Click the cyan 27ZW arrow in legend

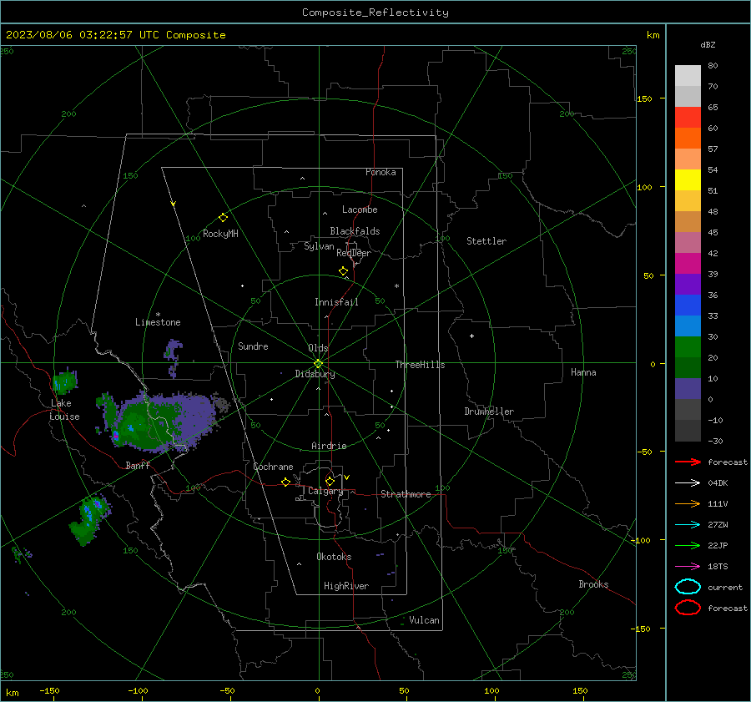click(688, 525)
